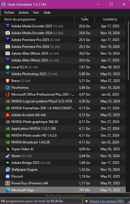
Task: Click the Adobe Acrobat red icon
Action: click(8, 115)
